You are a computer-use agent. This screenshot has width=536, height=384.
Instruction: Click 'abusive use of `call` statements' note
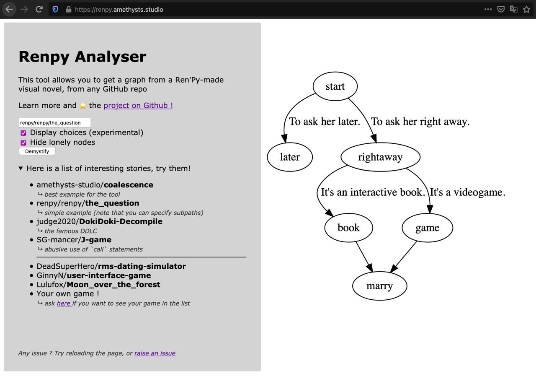[x=93, y=249]
